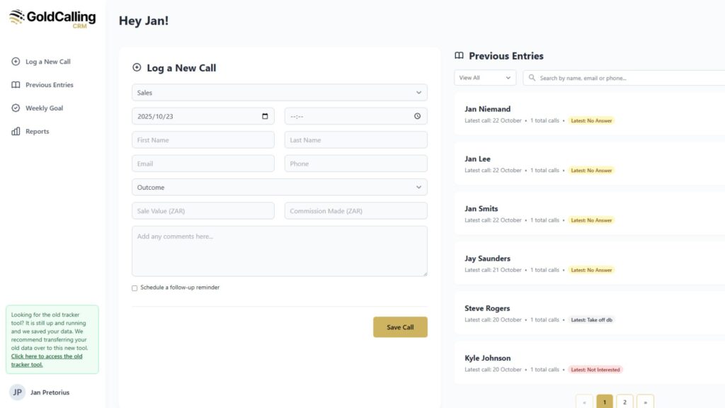This screenshot has height=408, width=725.
Task: Click the bar chart Reports icon
Action: coord(16,132)
